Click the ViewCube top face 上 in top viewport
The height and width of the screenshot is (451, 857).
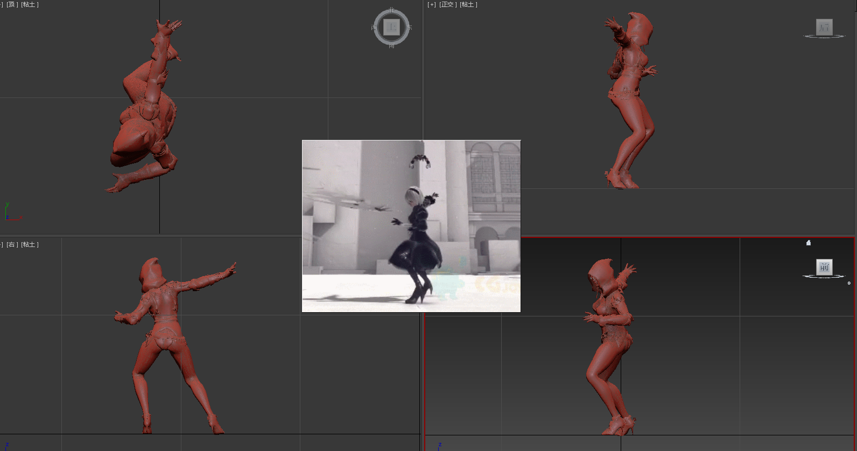[x=391, y=27]
